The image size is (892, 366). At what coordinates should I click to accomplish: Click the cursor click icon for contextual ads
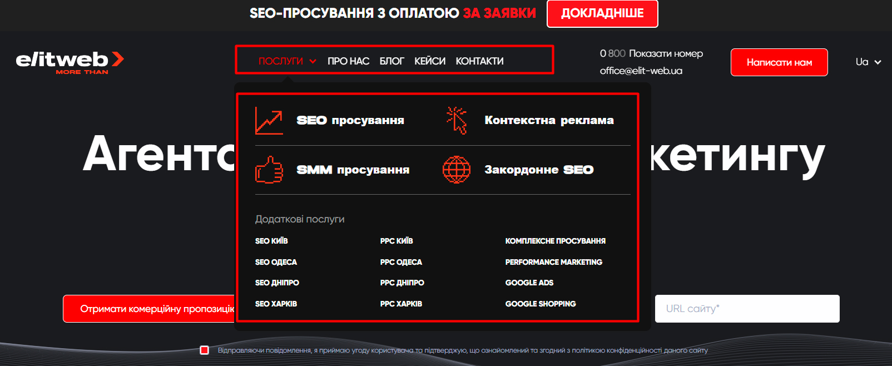coord(457,121)
